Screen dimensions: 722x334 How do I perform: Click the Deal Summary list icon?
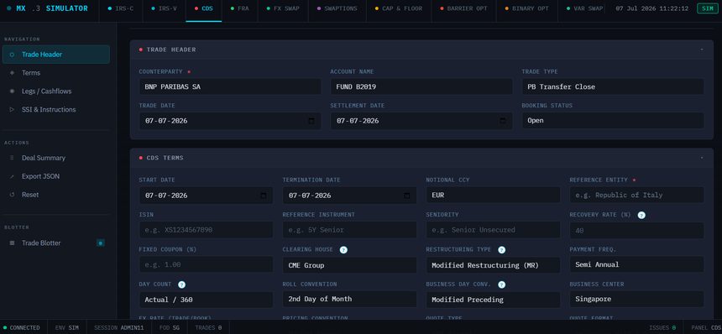click(x=12, y=158)
